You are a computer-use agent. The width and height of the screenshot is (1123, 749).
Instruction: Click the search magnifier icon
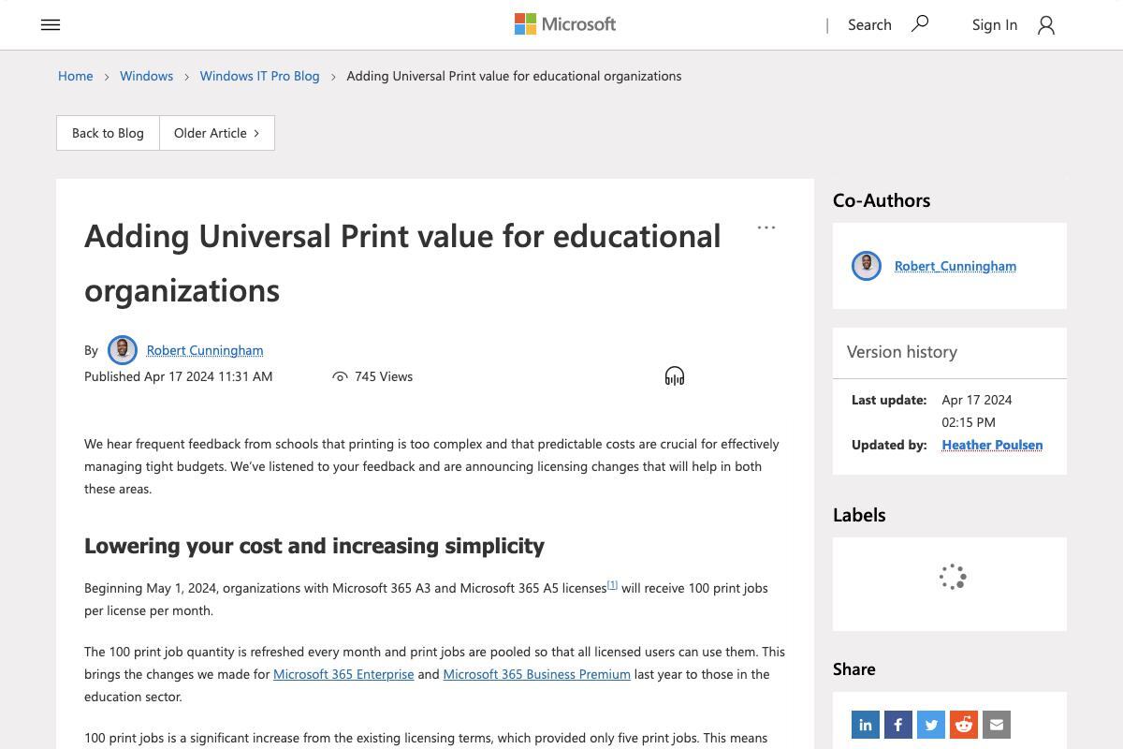click(920, 23)
